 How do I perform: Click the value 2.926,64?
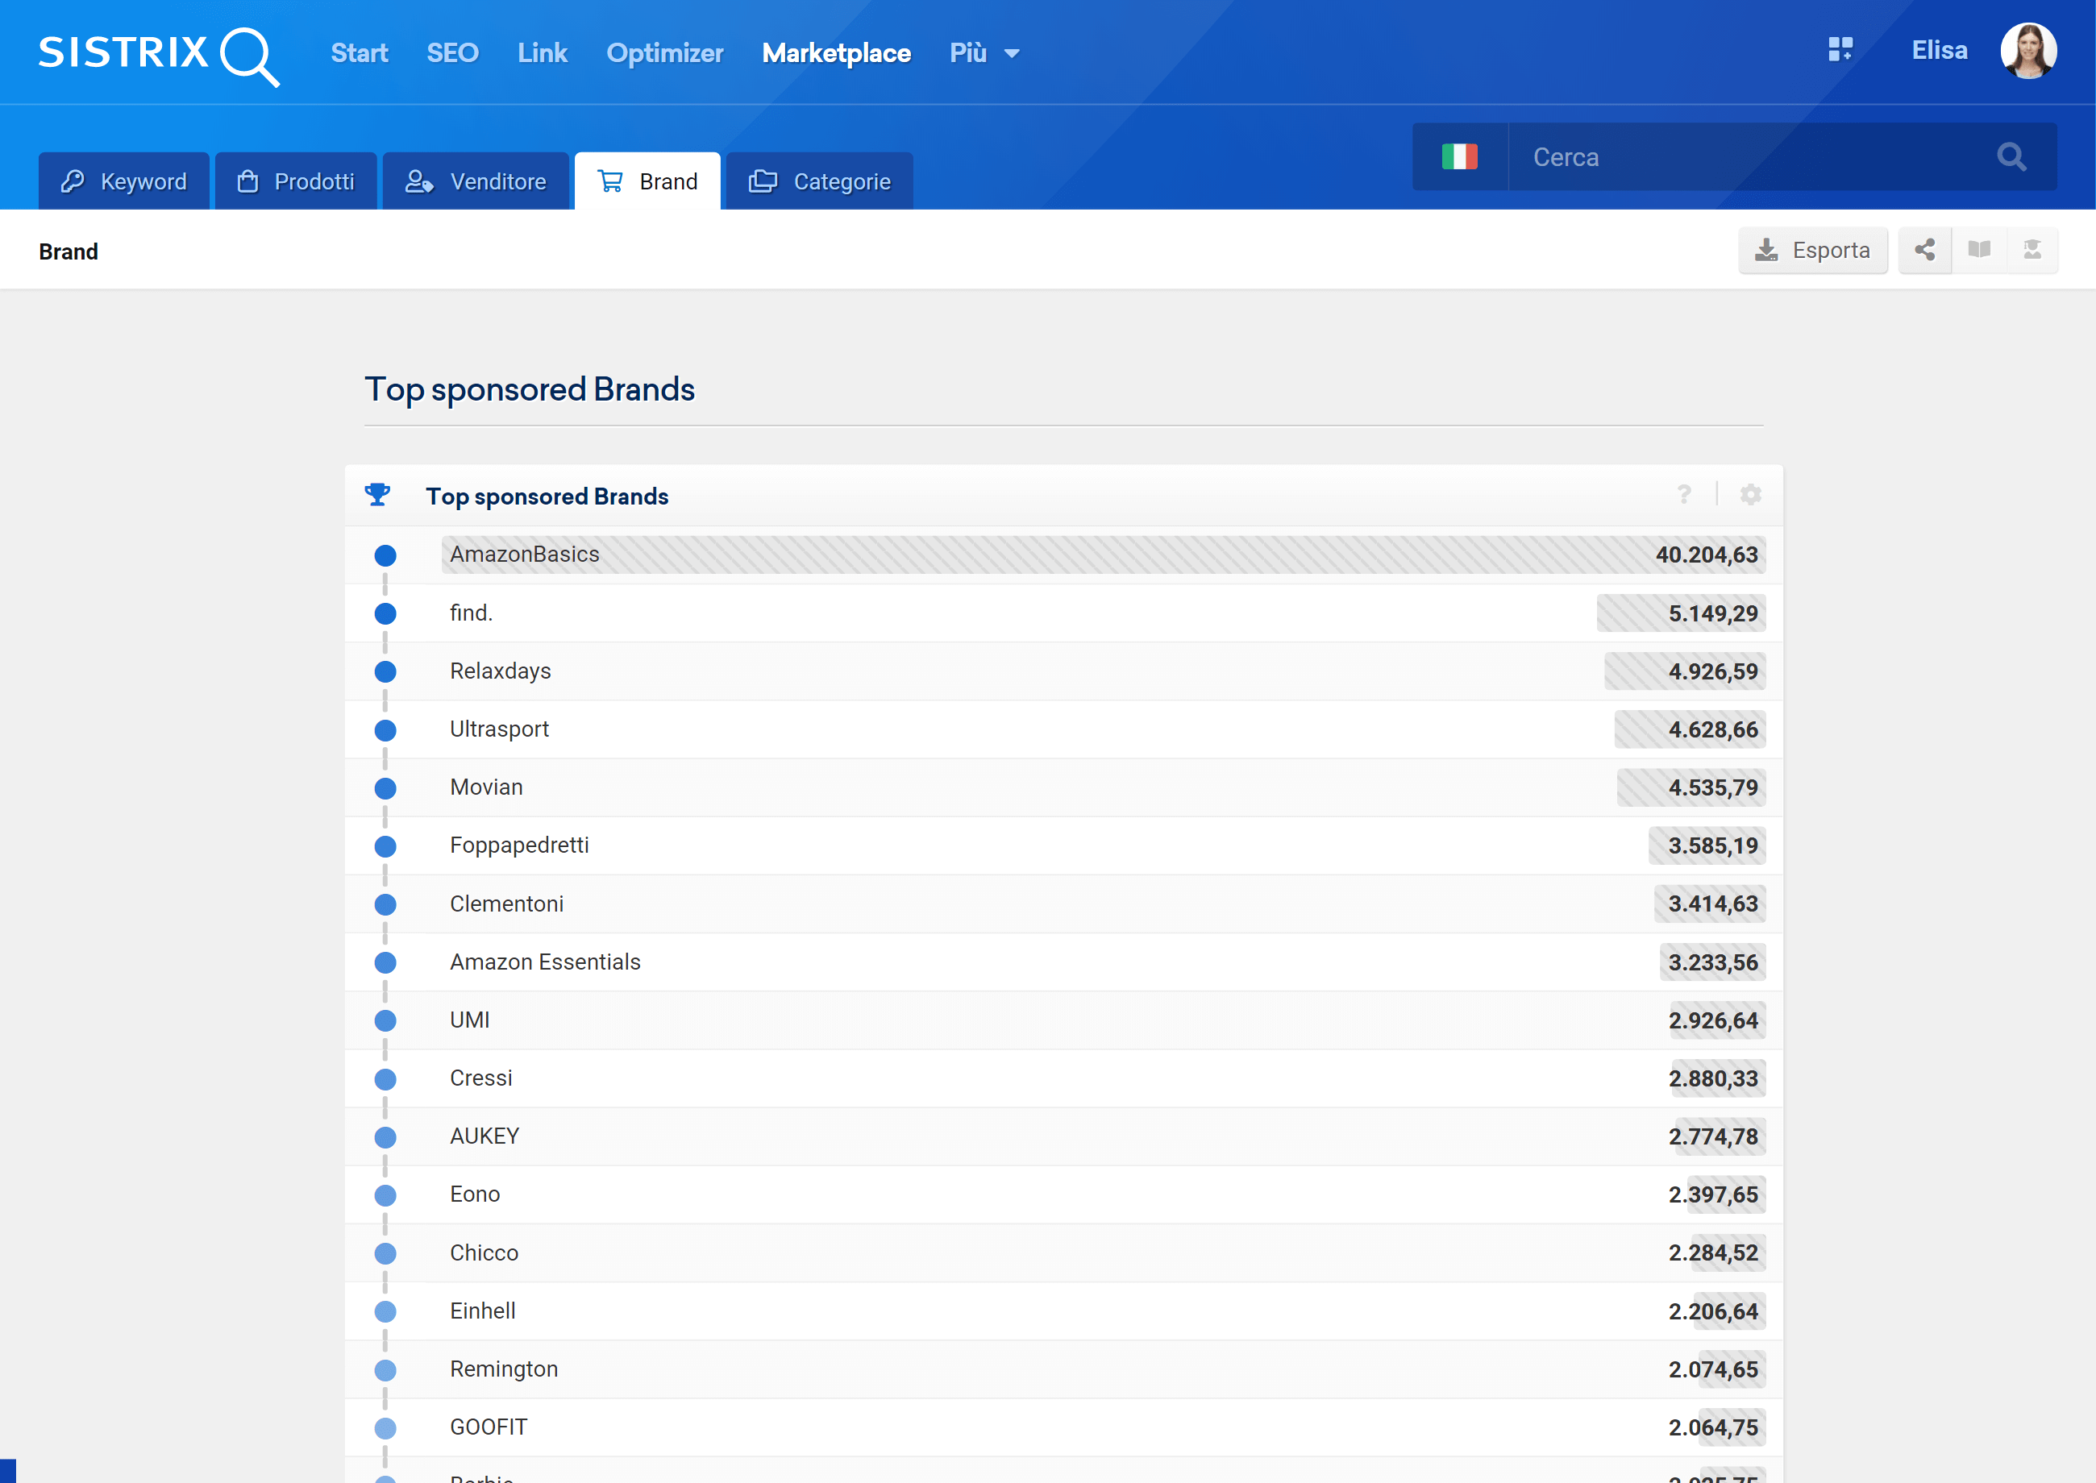pyautogui.click(x=1712, y=1021)
